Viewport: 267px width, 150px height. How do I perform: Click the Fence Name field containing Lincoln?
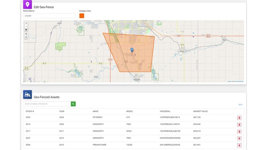[x=49, y=16]
